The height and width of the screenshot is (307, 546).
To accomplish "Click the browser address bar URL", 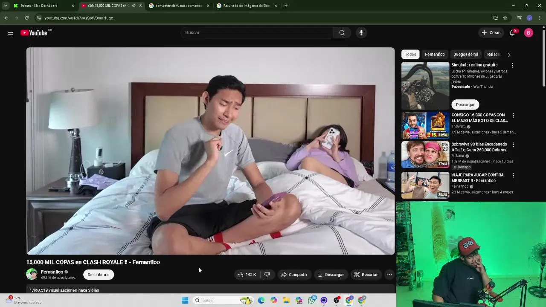I will click(x=79, y=18).
